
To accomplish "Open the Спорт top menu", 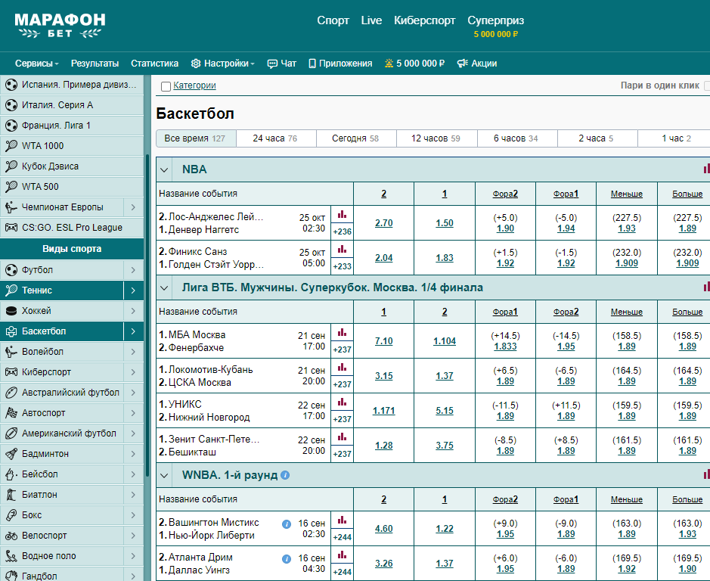I will pyautogui.click(x=333, y=20).
